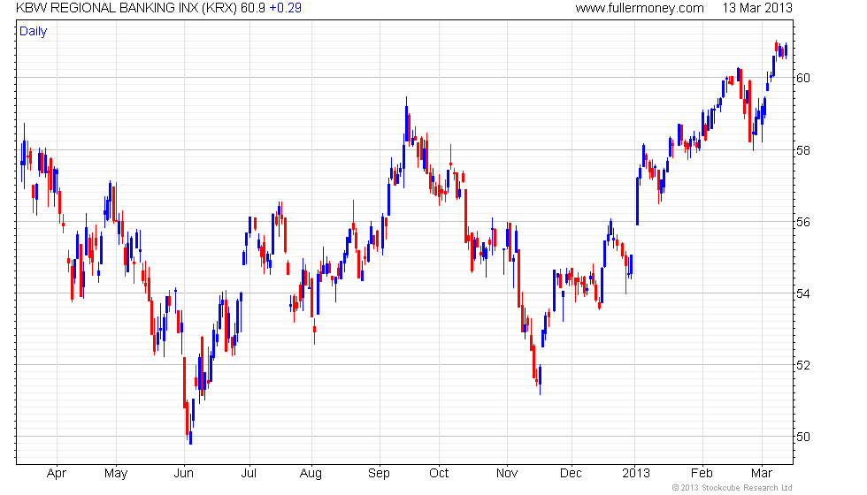Select the 2013 year marker on the time axis
The width and height of the screenshot is (867, 495).
pyautogui.click(x=635, y=473)
